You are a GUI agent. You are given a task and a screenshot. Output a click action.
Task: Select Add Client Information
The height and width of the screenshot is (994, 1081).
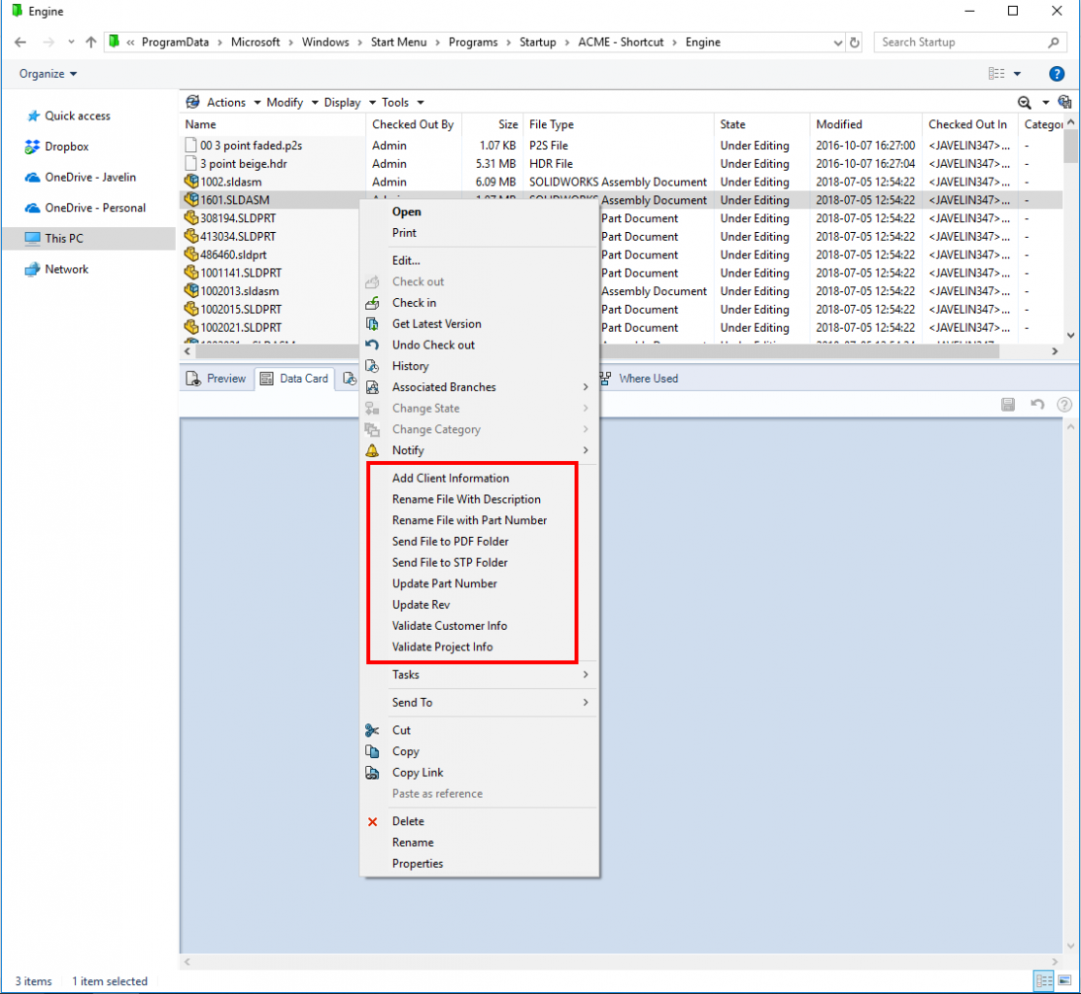[x=451, y=478]
